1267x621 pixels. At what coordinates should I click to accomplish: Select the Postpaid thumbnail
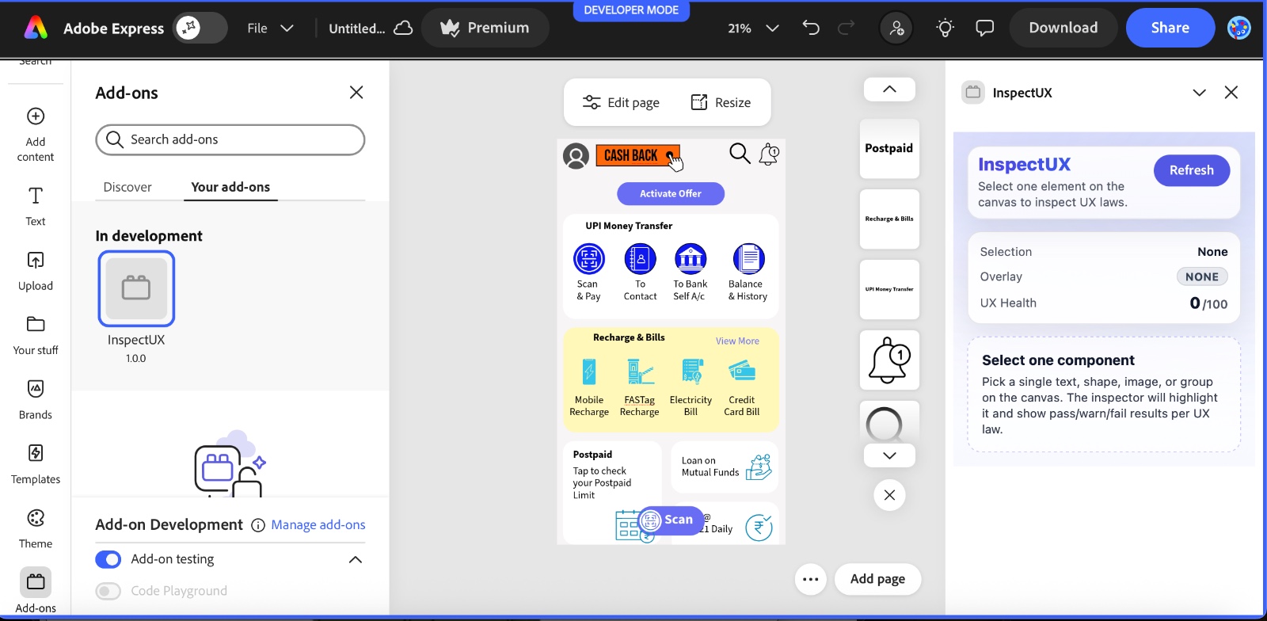[x=889, y=149]
